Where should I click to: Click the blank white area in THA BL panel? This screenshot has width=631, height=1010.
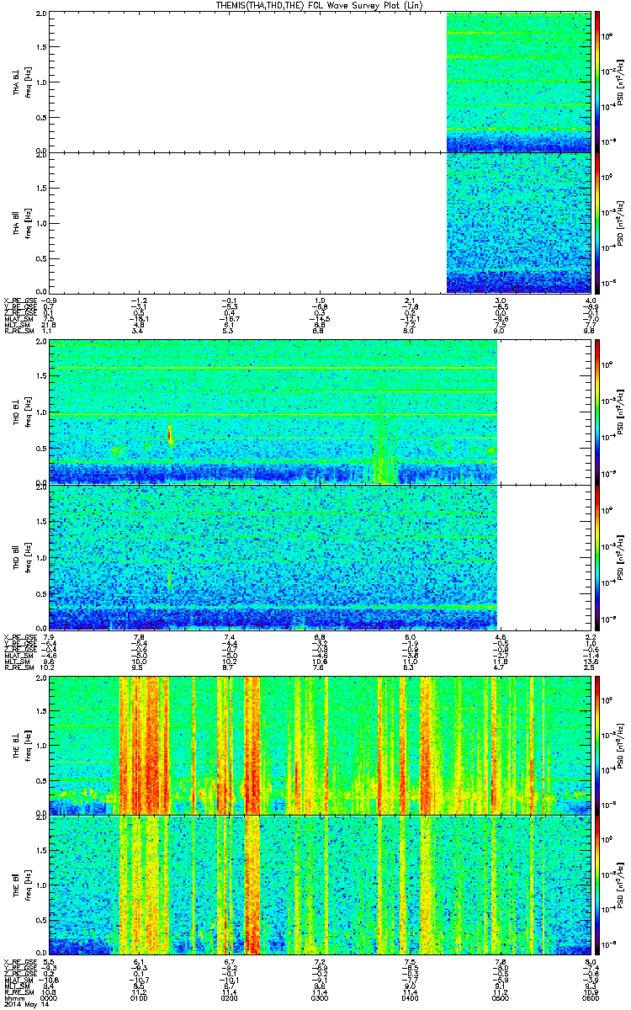point(247,82)
